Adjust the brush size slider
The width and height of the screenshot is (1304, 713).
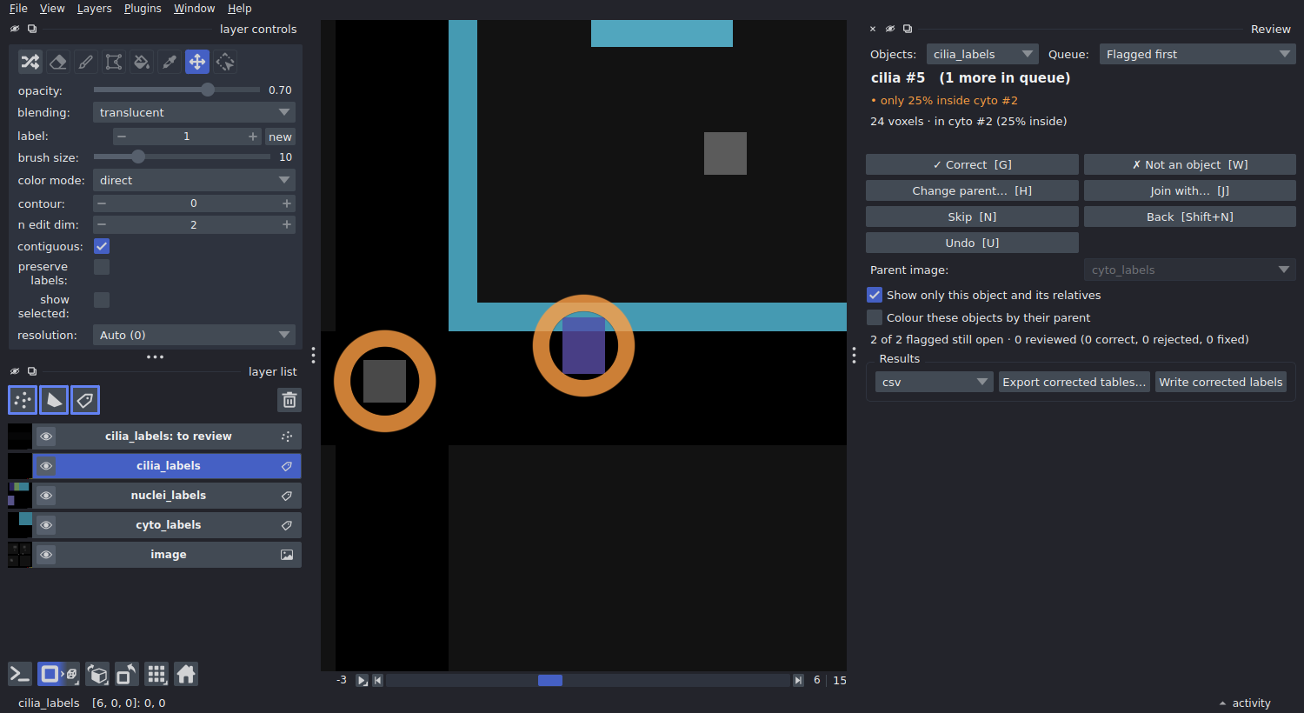(182, 157)
